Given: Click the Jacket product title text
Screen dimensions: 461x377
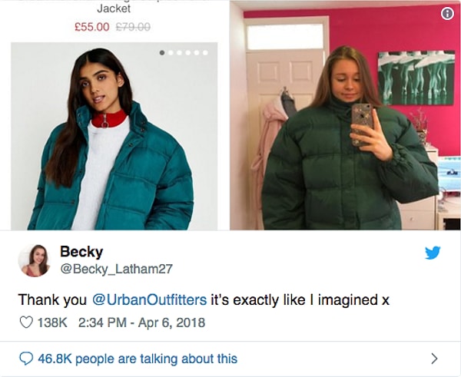Looking at the screenshot, I should [114, 8].
